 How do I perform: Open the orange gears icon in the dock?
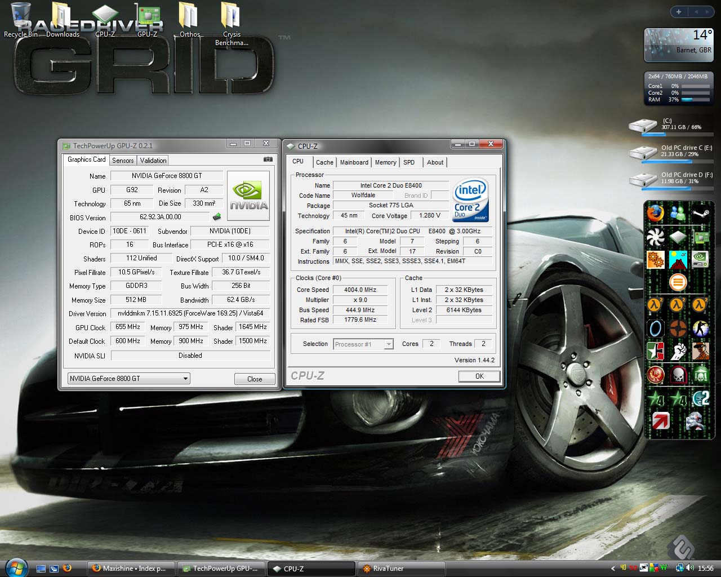pyautogui.click(x=655, y=260)
